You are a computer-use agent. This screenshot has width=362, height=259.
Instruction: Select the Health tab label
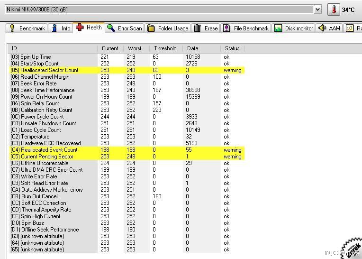[94, 28]
